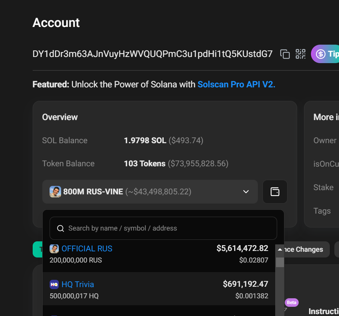
Task: Click the RUS-VINE avatar in dropdown
Action: point(55,192)
